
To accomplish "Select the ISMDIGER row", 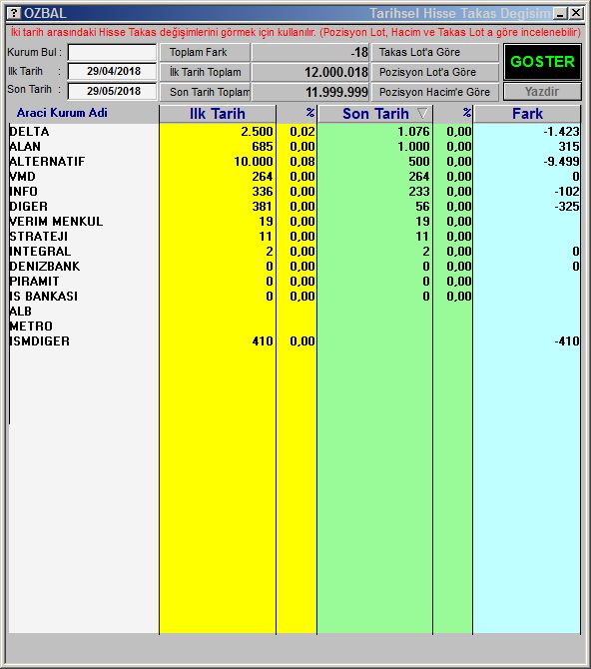I will click(x=295, y=341).
